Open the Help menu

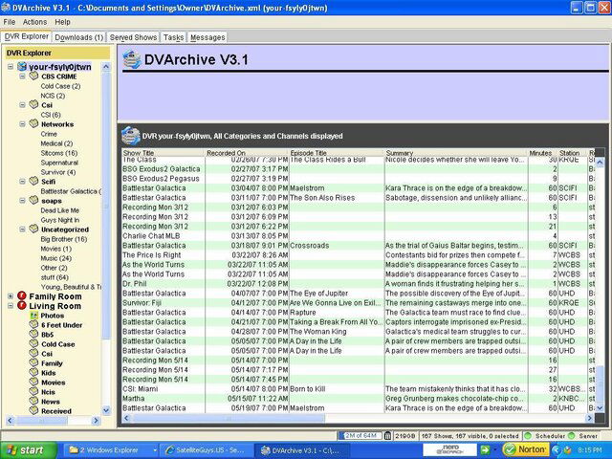pos(62,22)
